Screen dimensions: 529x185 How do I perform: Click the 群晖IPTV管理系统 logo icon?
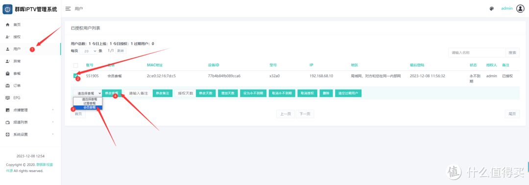[7, 9]
